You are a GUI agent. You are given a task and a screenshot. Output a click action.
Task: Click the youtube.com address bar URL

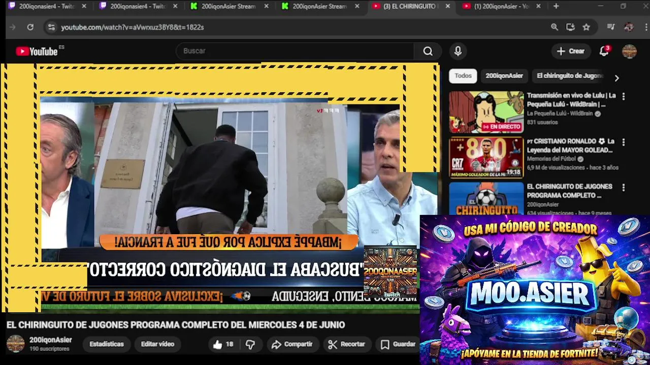tap(133, 27)
